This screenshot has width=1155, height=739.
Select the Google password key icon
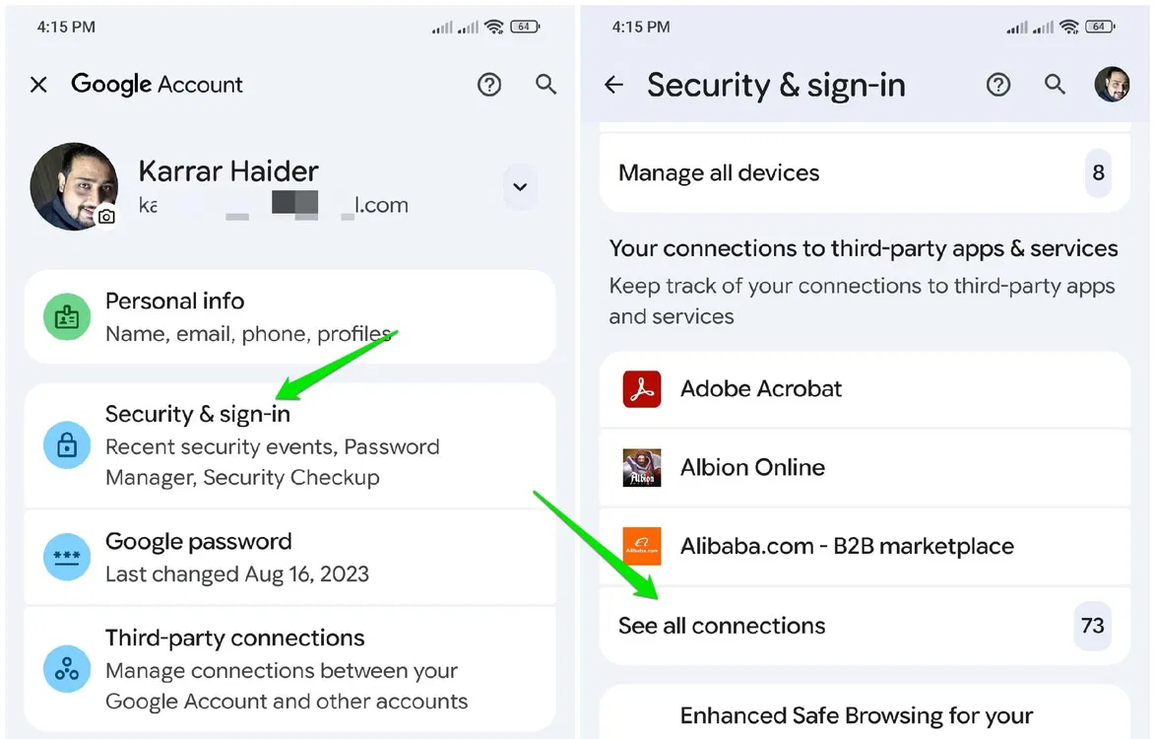(65, 557)
